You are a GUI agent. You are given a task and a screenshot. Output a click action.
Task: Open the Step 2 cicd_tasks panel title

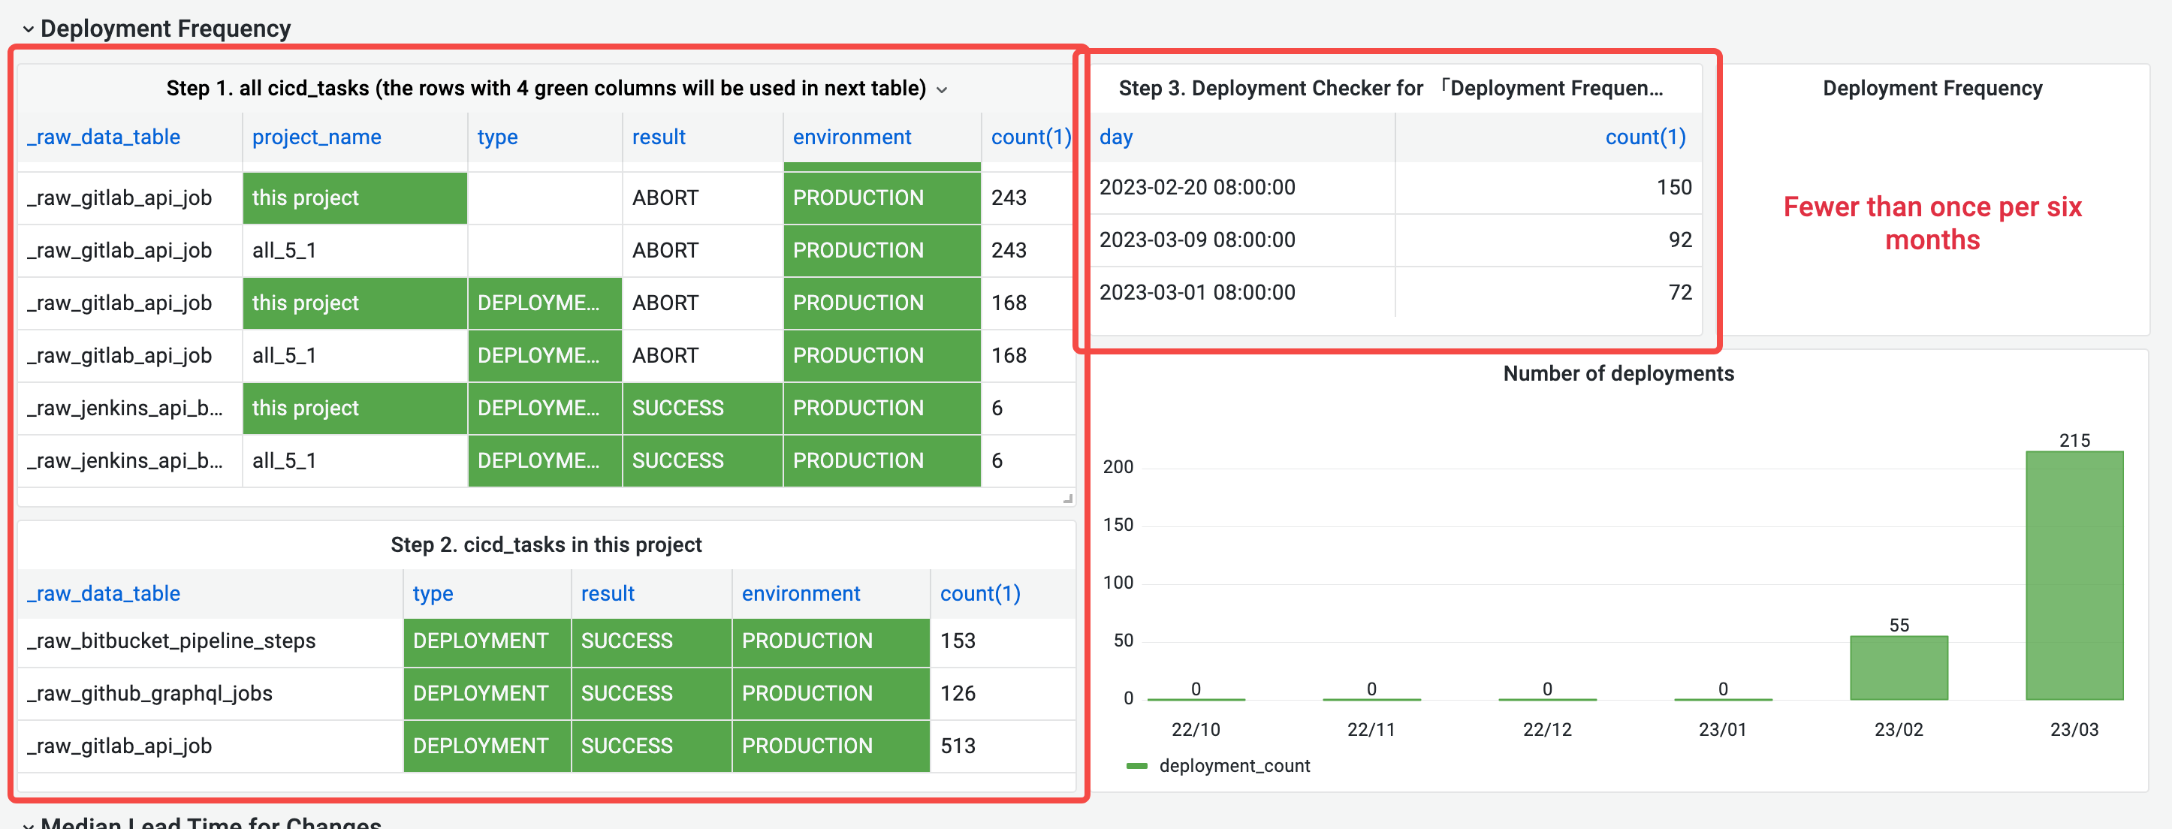545,545
